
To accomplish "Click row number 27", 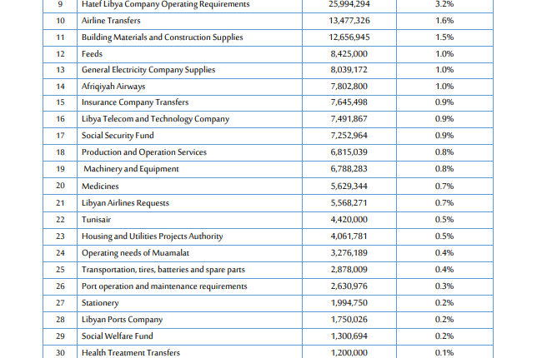I will pyautogui.click(x=60, y=303).
